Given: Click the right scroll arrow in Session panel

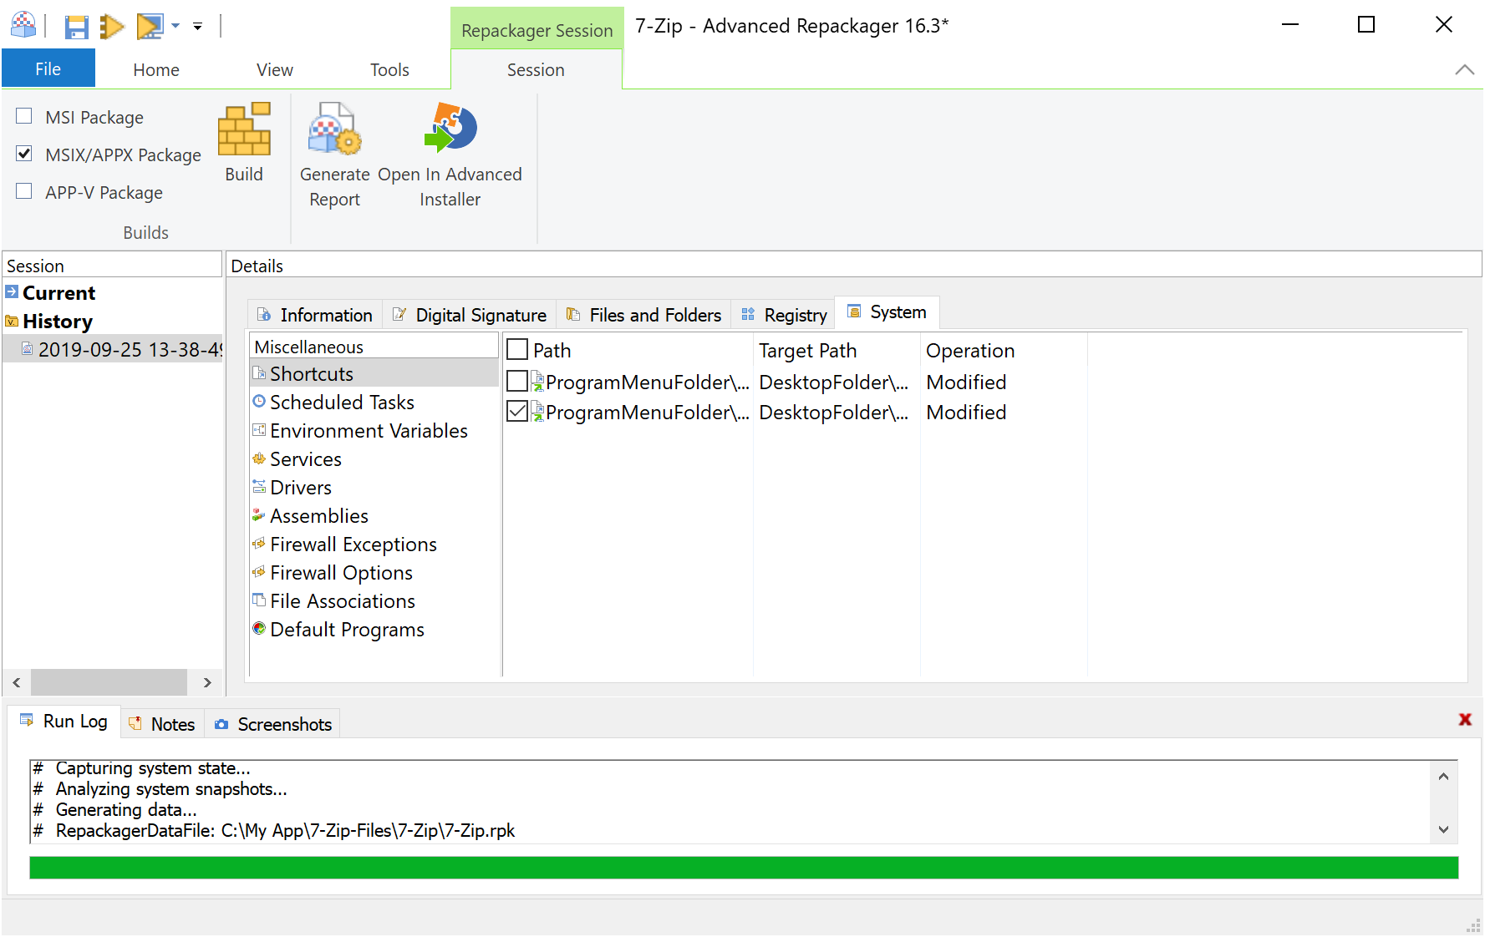Looking at the screenshot, I should click(207, 682).
